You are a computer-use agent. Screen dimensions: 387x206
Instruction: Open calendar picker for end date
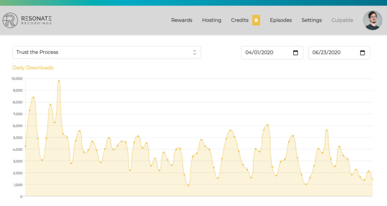point(362,53)
